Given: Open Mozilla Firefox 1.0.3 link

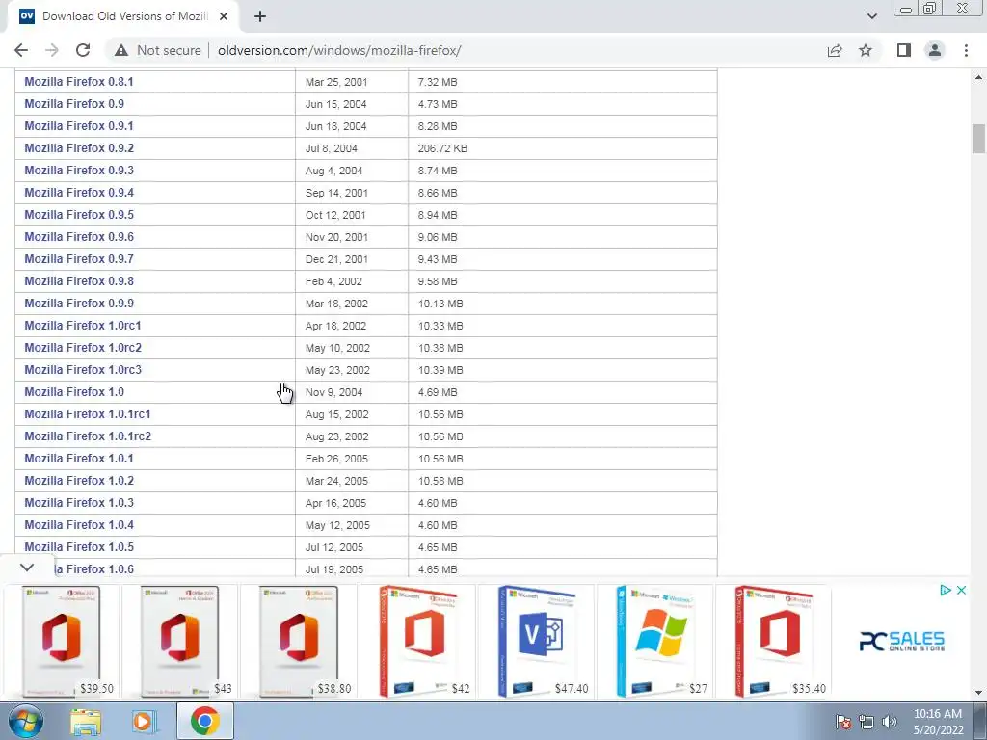Looking at the screenshot, I should pos(79,502).
